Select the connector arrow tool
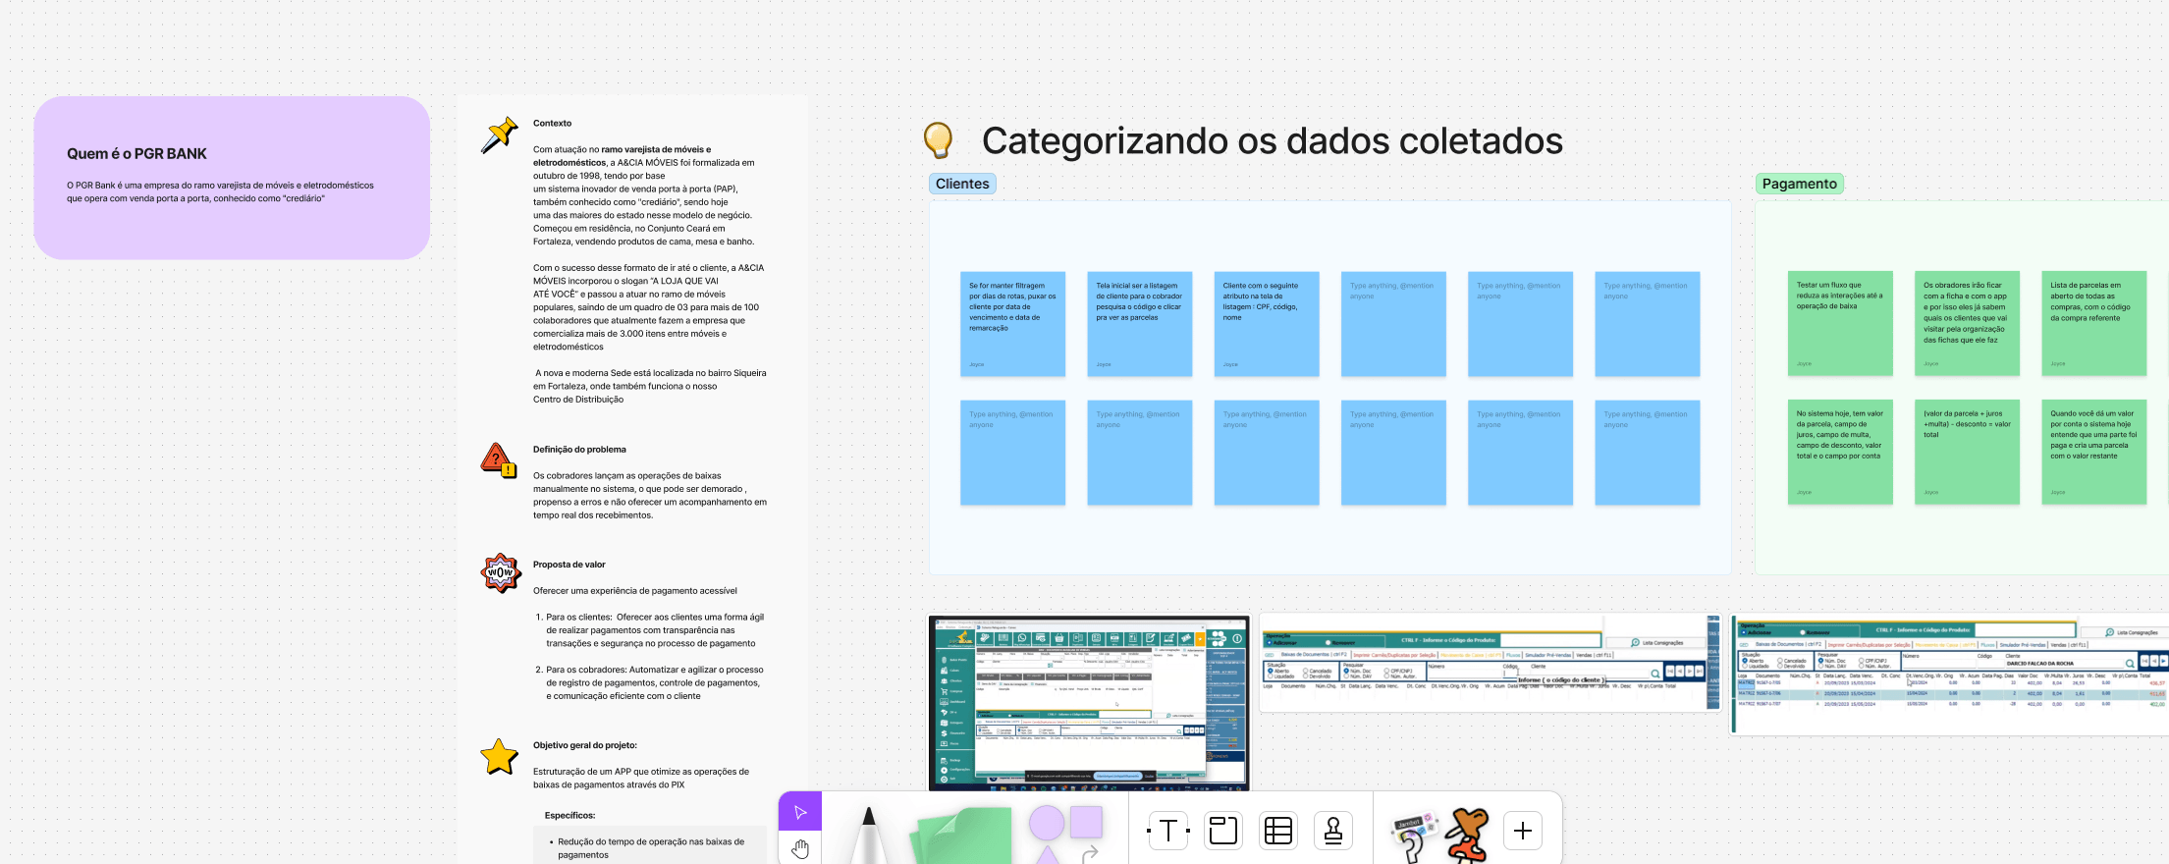This screenshot has height=864, width=2169. pos(1090,855)
